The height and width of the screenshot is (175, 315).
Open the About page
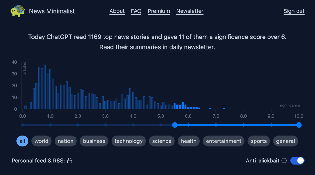click(117, 11)
